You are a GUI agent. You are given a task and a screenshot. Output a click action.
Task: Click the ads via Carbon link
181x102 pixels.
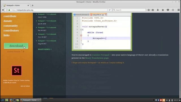pos(25,86)
